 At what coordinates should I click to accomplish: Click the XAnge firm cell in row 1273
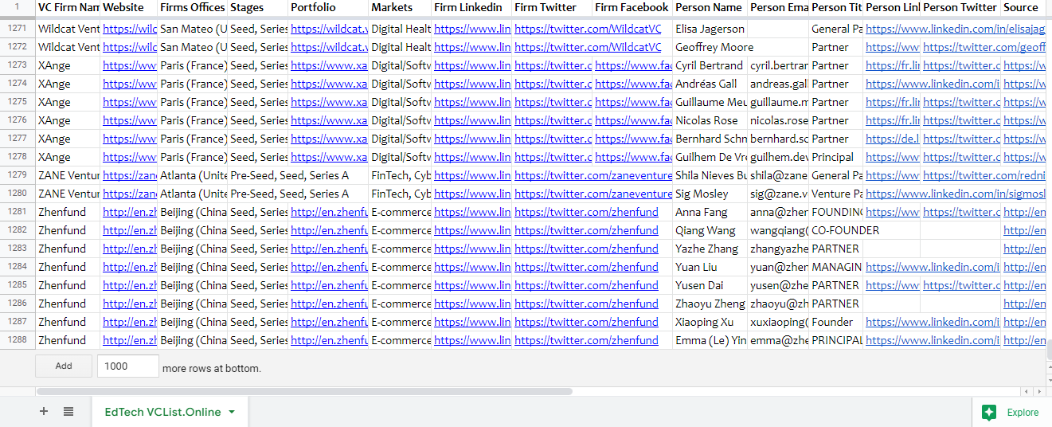(x=68, y=65)
